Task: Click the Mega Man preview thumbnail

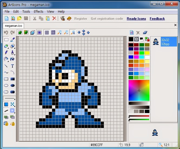Action: click(155, 133)
